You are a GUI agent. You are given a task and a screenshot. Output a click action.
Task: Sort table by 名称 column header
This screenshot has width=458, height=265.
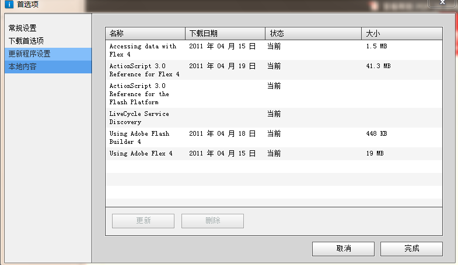tap(145, 34)
